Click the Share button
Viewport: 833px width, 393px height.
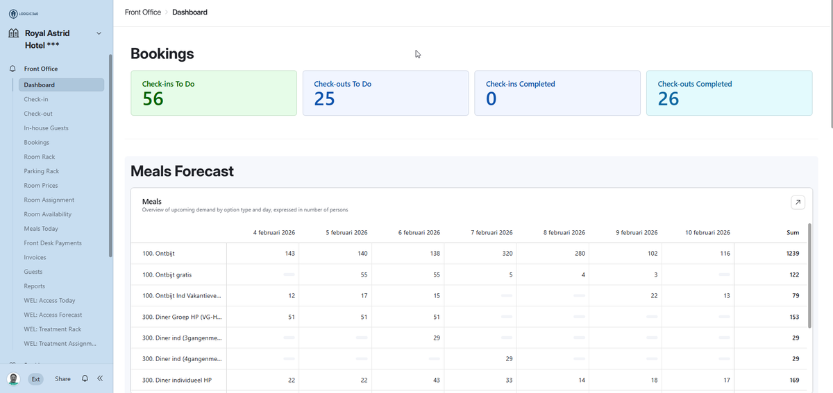pos(62,379)
